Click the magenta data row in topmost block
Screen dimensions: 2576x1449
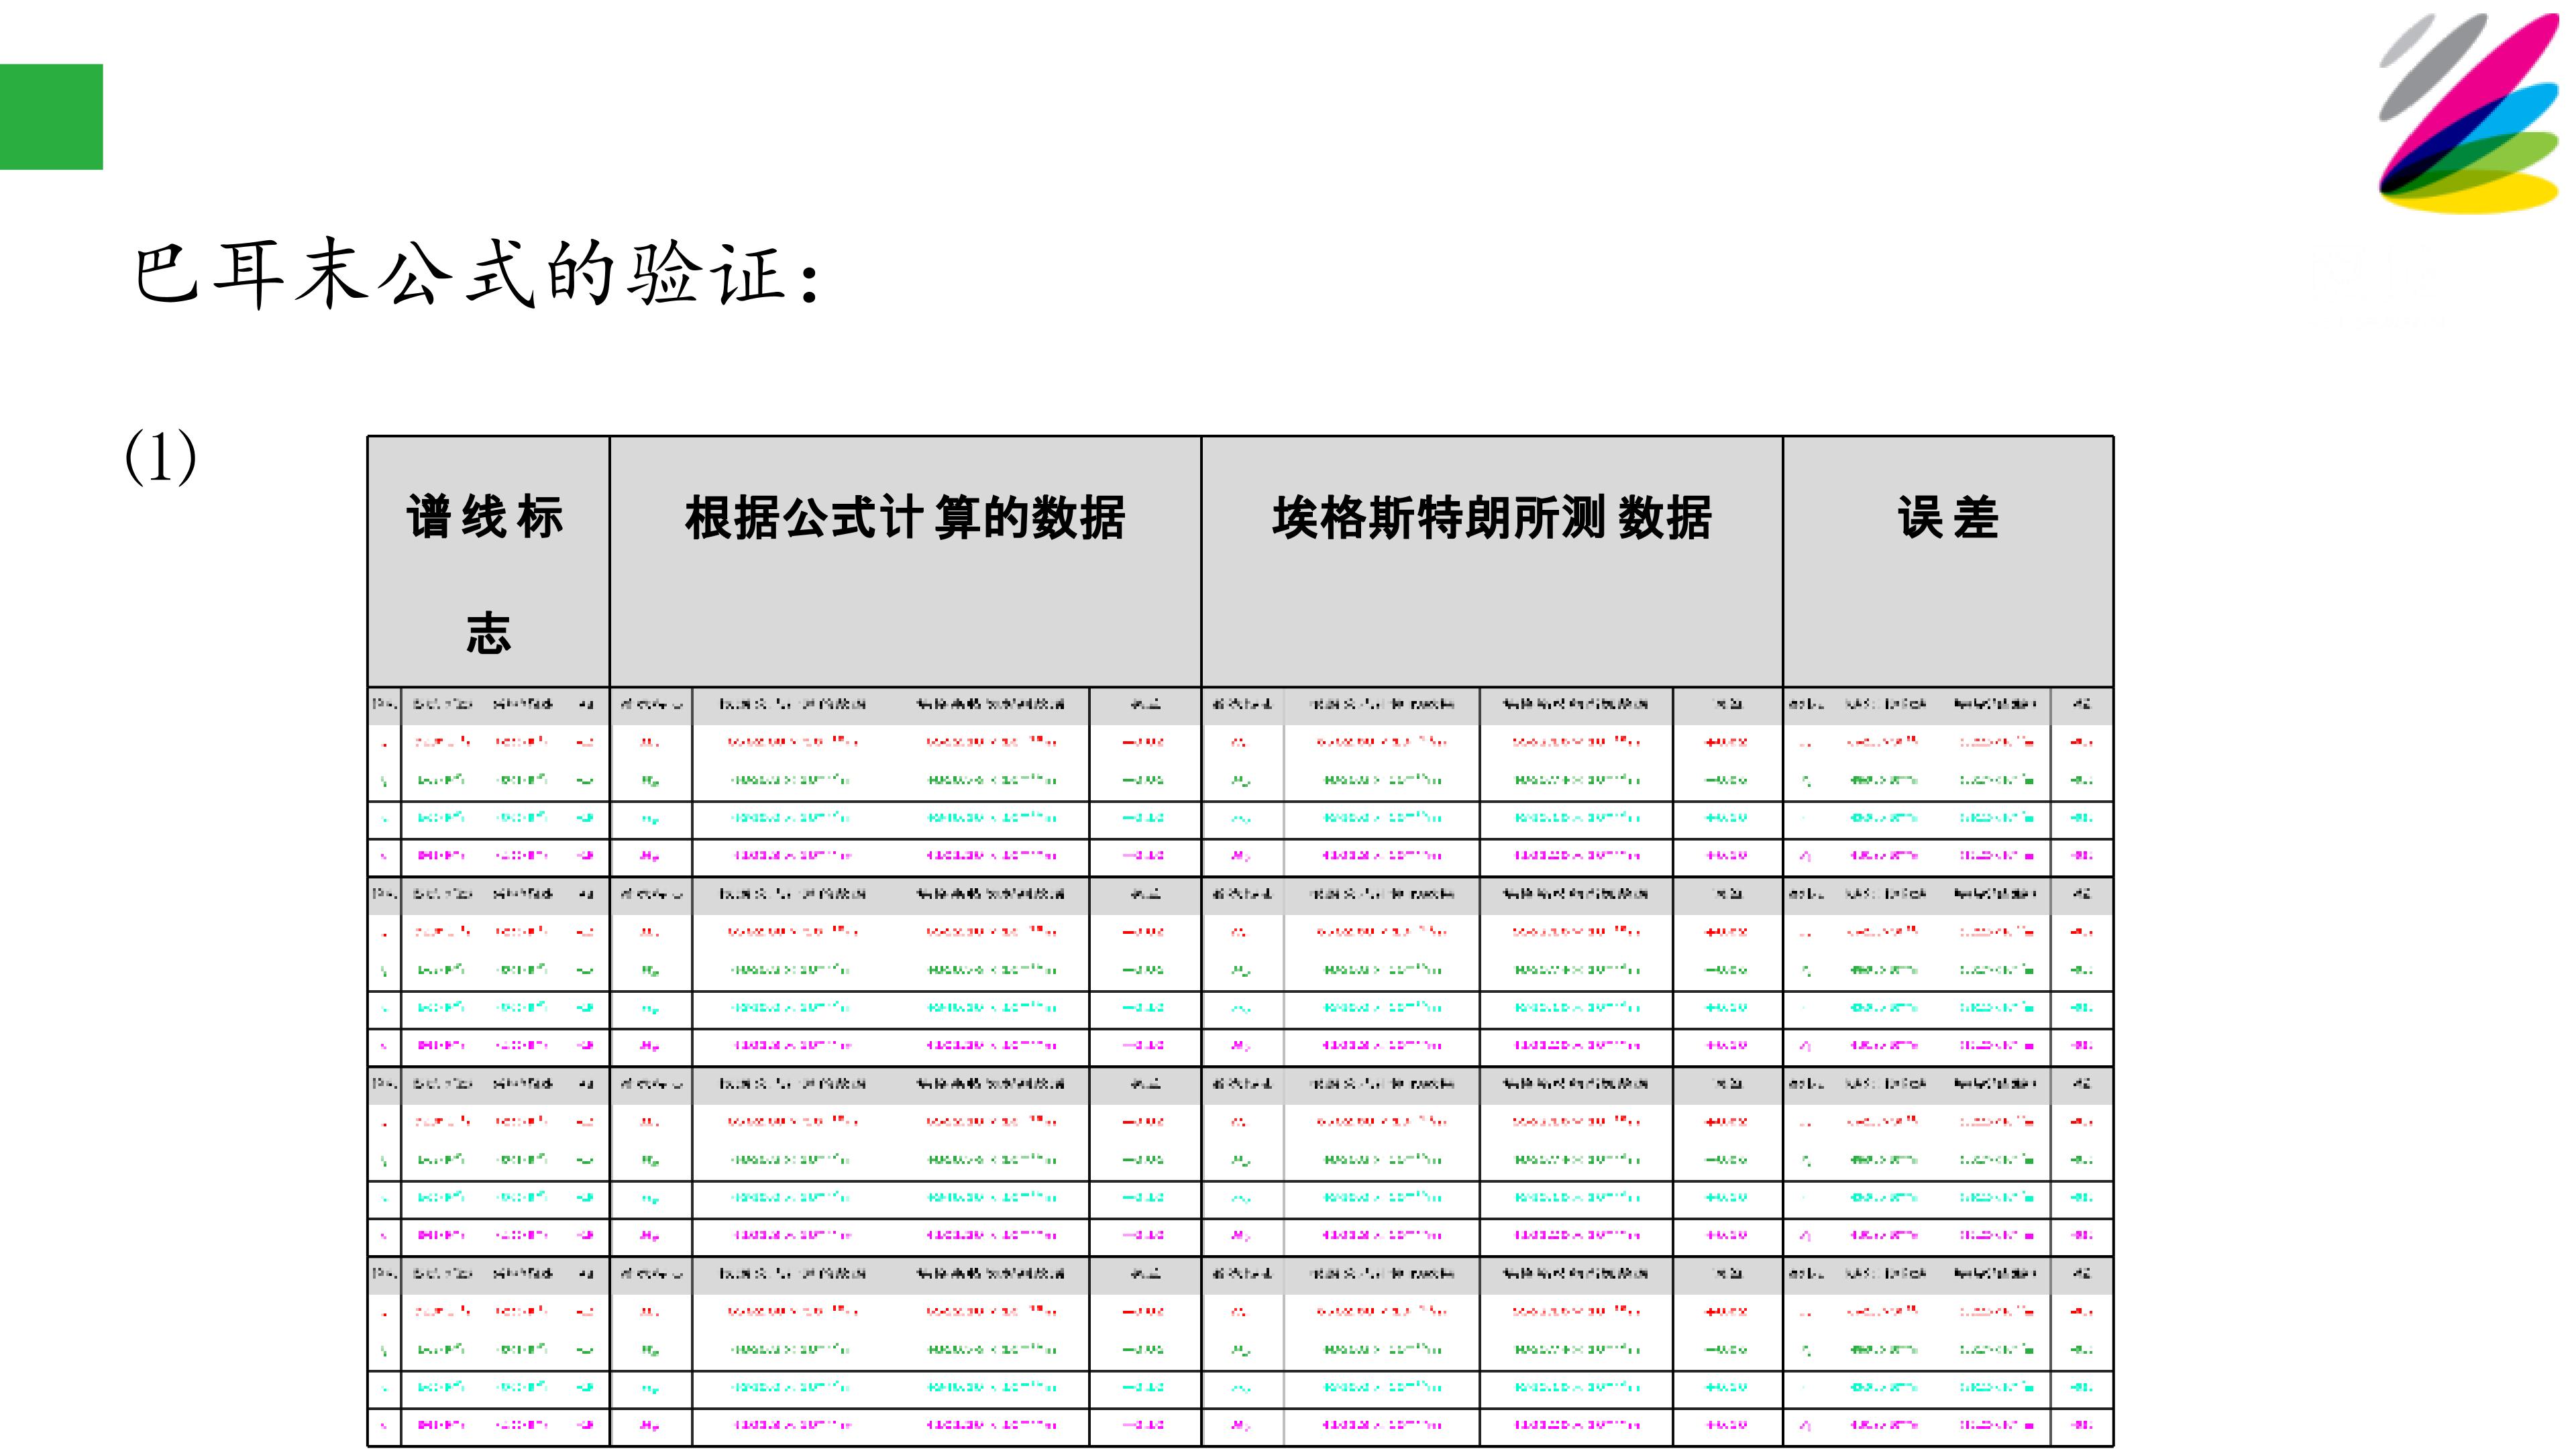[1240, 856]
